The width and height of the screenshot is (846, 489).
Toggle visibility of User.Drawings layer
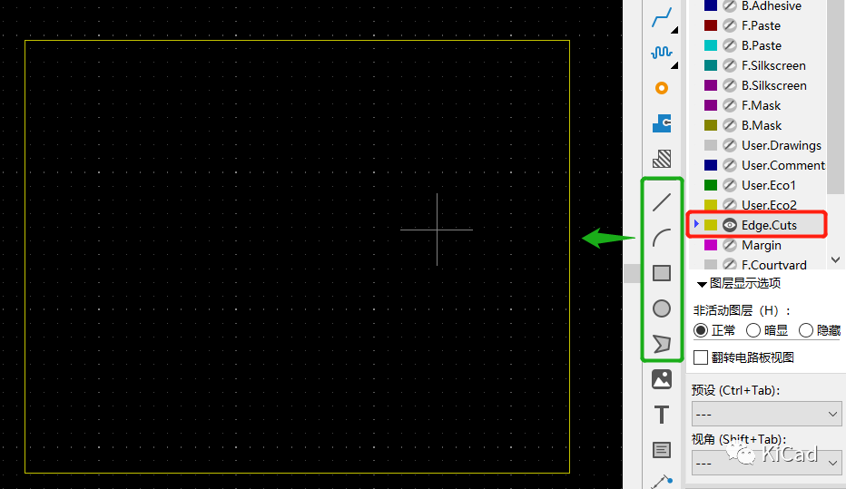[730, 145]
